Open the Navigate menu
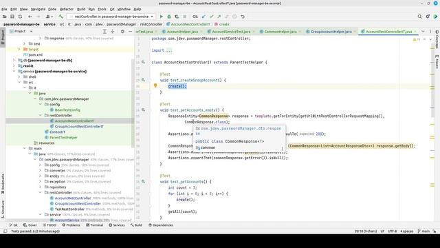Screen dimensions: 440x248 [38, 9]
